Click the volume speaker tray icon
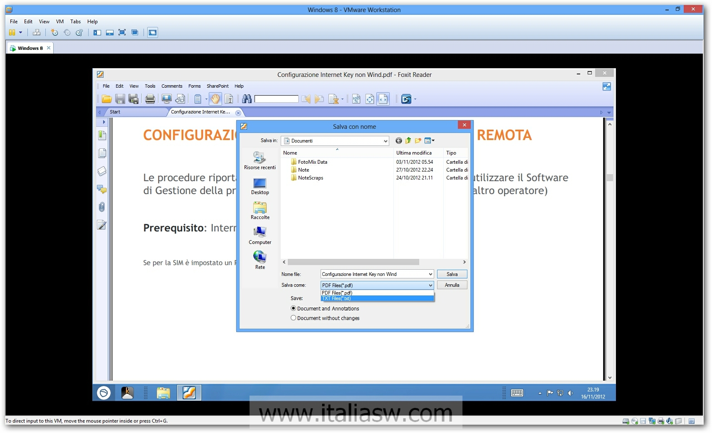This screenshot has height=433, width=712. pyautogui.click(x=570, y=393)
